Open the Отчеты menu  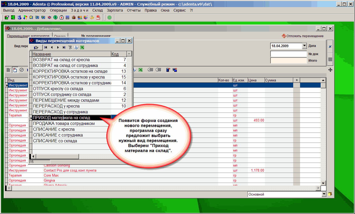[x=134, y=10]
